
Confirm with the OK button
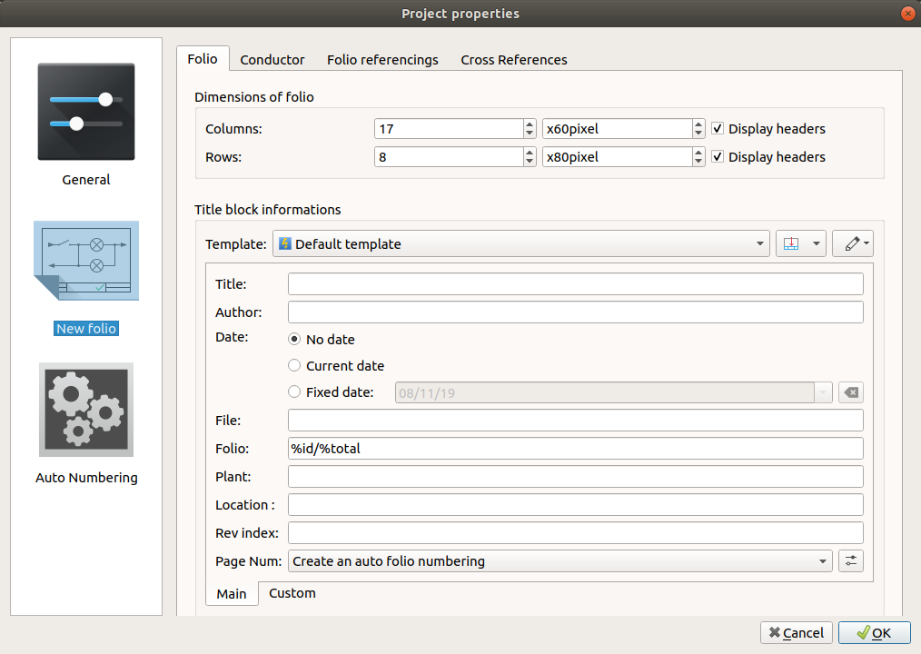874,633
